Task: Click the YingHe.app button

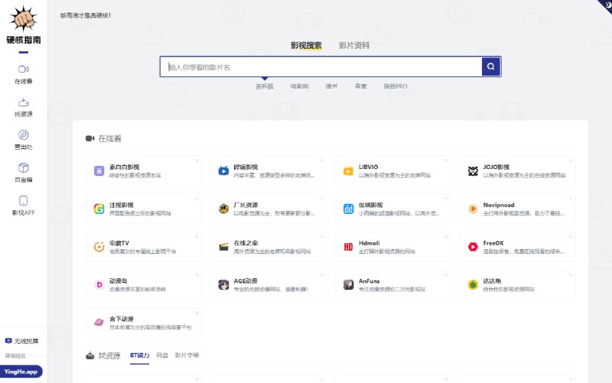Action: click(x=22, y=372)
